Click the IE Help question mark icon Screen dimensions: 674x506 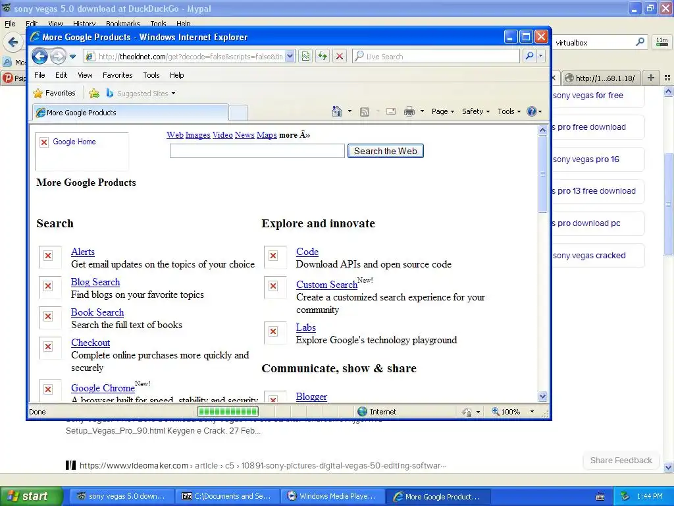point(532,111)
